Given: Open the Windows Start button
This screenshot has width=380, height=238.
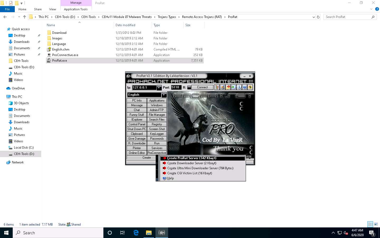Looking at the screenshot, I should (6, 233).
